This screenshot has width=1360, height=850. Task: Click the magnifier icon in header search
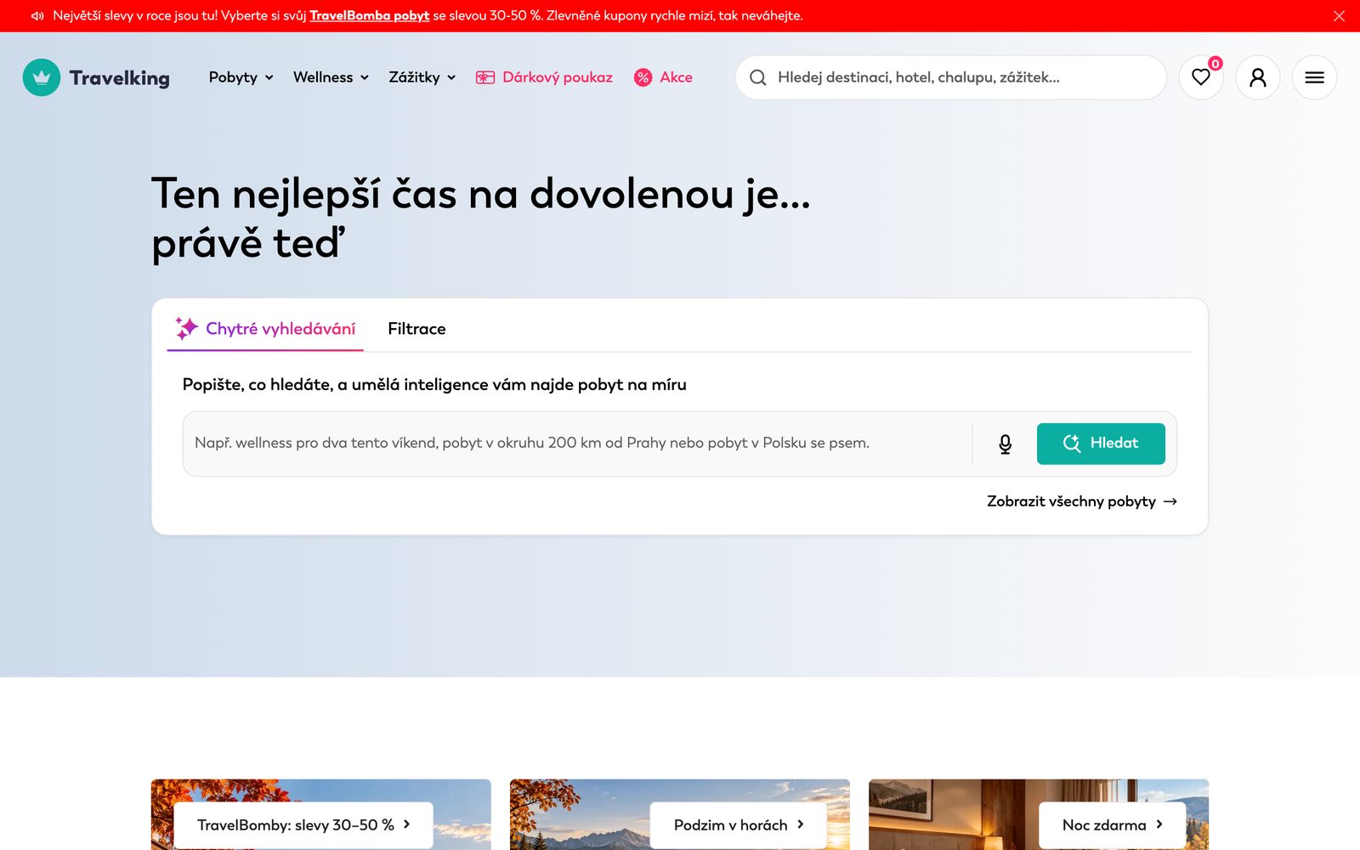[757, 77]
